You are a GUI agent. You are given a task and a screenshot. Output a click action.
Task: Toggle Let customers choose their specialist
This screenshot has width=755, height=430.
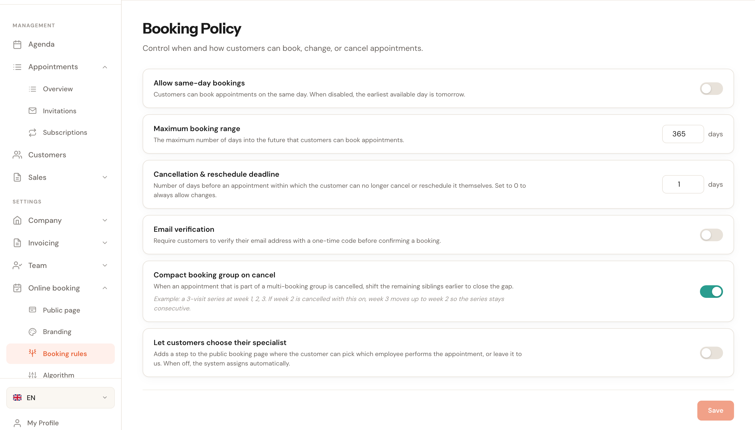pyautogui.click(x=711, y=353)
